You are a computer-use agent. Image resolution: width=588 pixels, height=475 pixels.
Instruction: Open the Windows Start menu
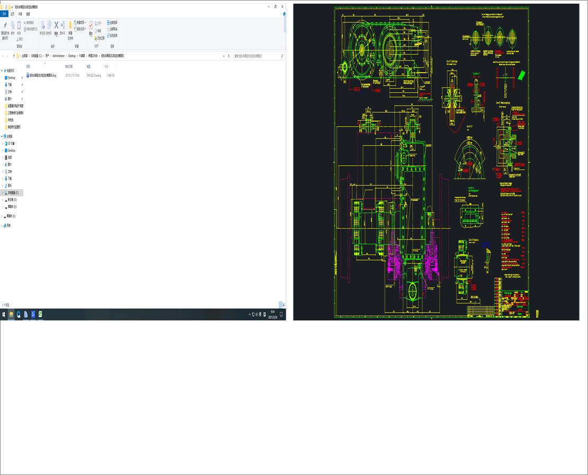tap(4, 315)
